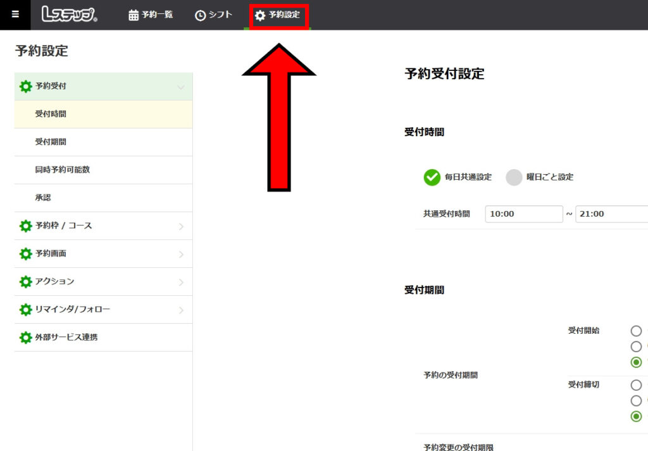
Task: Expand the リマインダ/フォロー section chevron
Action: click(181, 310)
